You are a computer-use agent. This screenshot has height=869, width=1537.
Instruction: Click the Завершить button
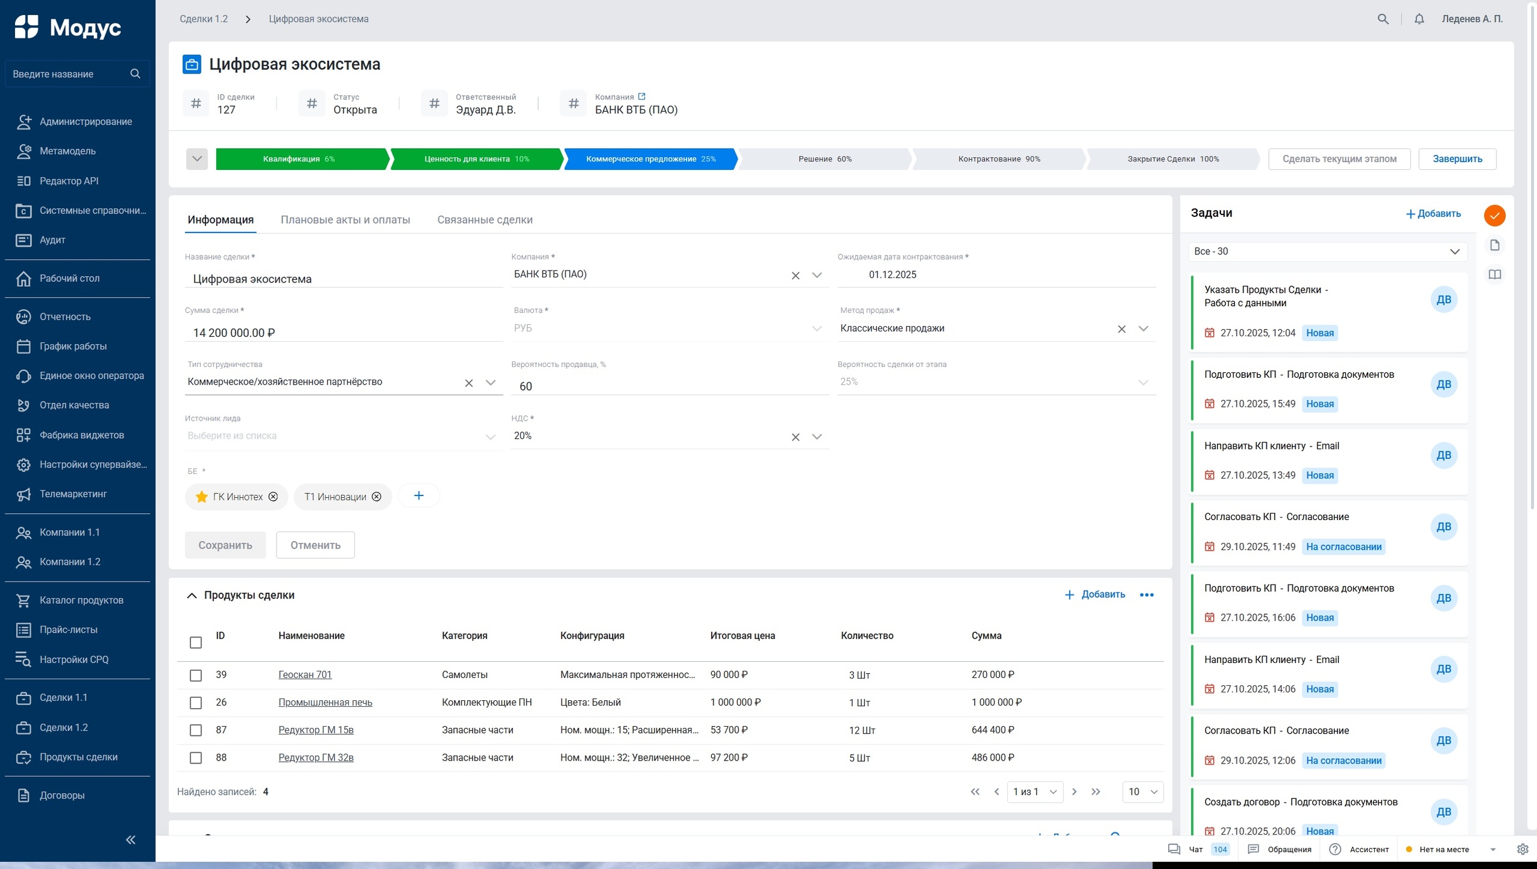1457,159
